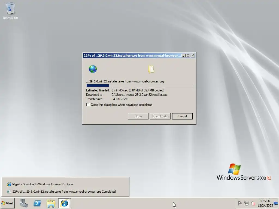Image resolution: width=279 pixels, height=209 pixels.
Task: Open Windows Explorer from the taskbar
Action: tap(51, 203)
